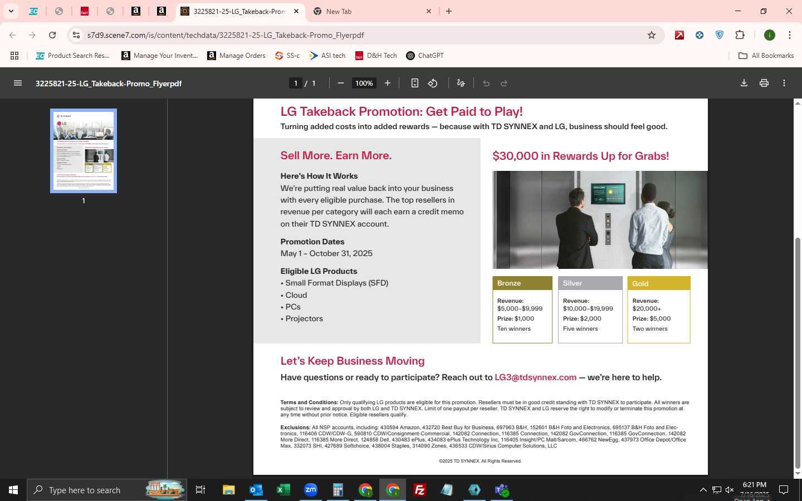Switch to the second Amazon tab
Screen dimensions: 802x501
[x=162, y=11]
